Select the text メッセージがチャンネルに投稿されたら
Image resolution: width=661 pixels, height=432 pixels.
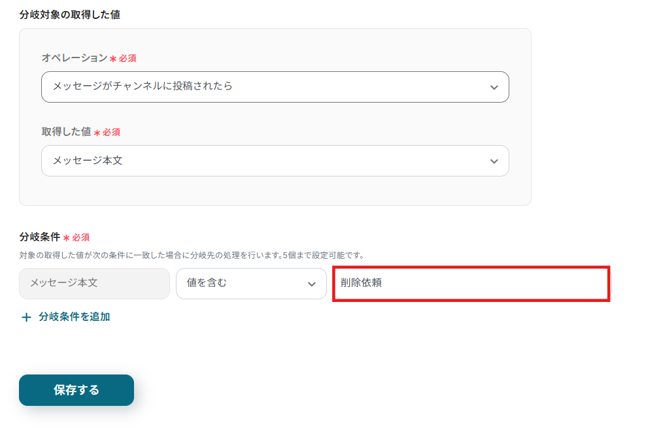click(143, 86)
